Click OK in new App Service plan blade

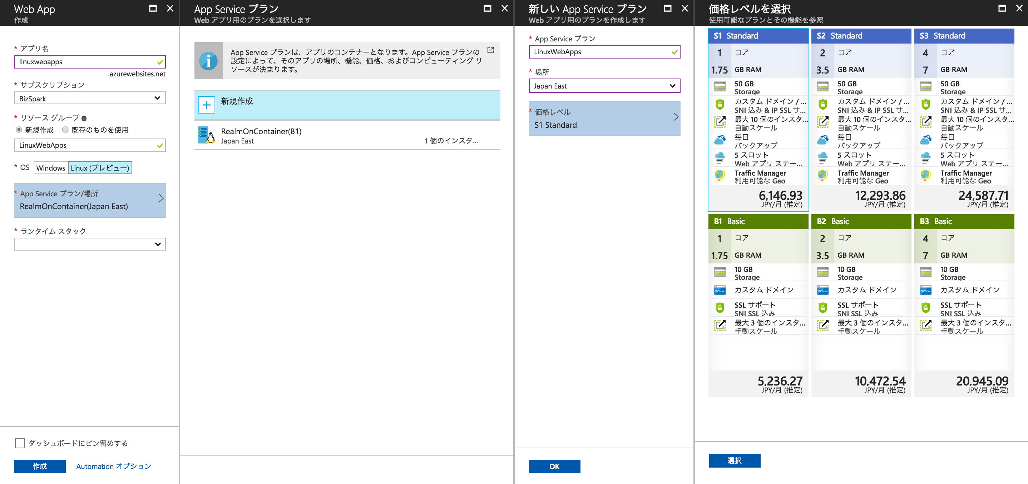[555, 467]
